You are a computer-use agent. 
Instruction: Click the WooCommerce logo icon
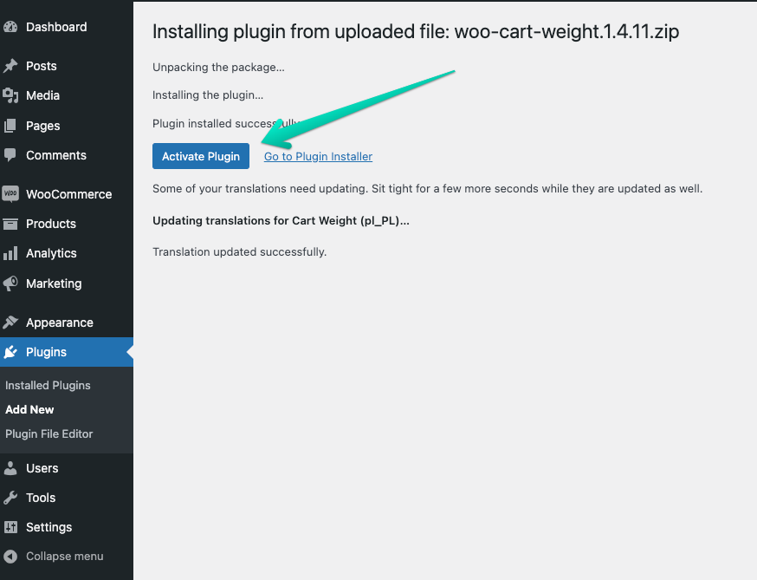(x=10, y=194)
